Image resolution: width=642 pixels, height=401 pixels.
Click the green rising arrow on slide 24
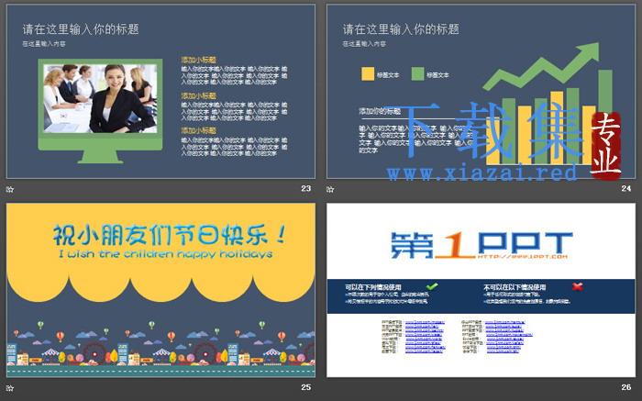pos(541,66)
